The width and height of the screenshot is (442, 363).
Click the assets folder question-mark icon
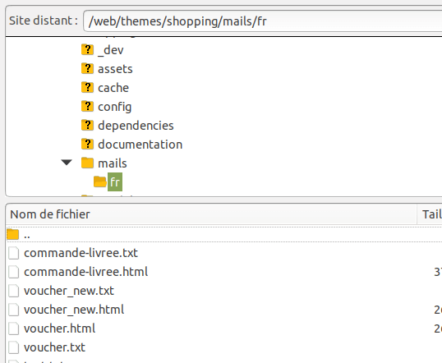click(87, 68)
